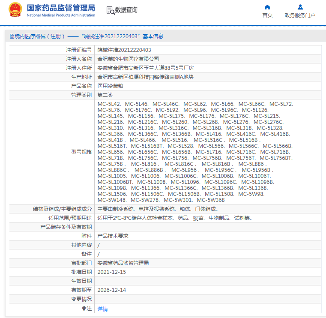Screen dimensions: 326x318
Task: Click model MC-5L756BT in list
Action: pos(275,158)
